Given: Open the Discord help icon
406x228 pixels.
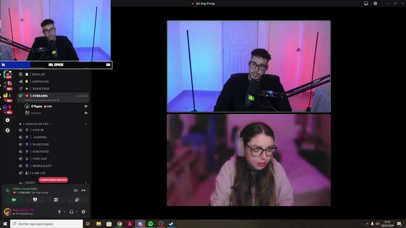Looking at the screenshot, I should (375, 3).
